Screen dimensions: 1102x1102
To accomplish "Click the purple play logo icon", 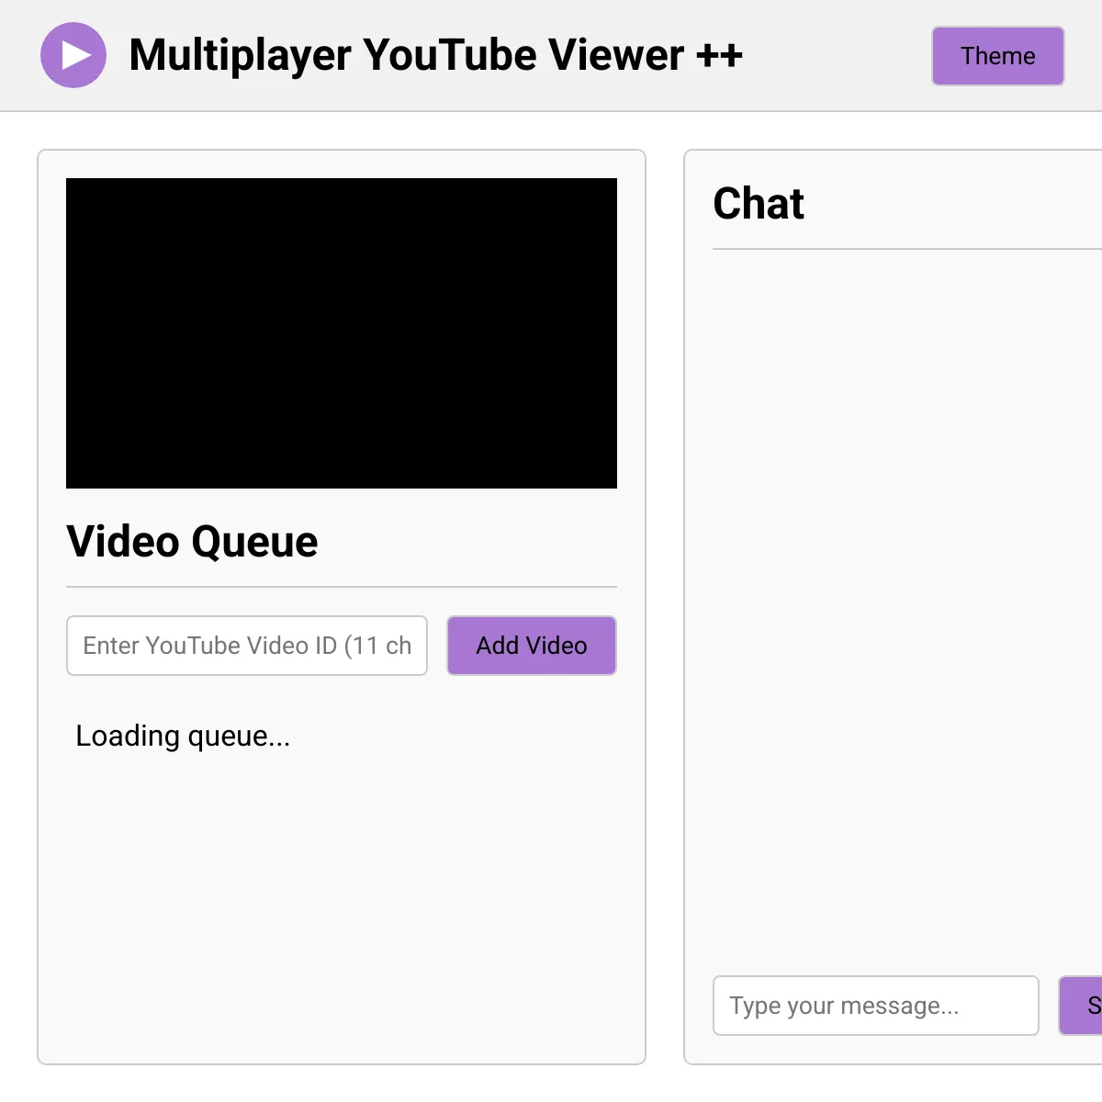I will tap(73, 55).
